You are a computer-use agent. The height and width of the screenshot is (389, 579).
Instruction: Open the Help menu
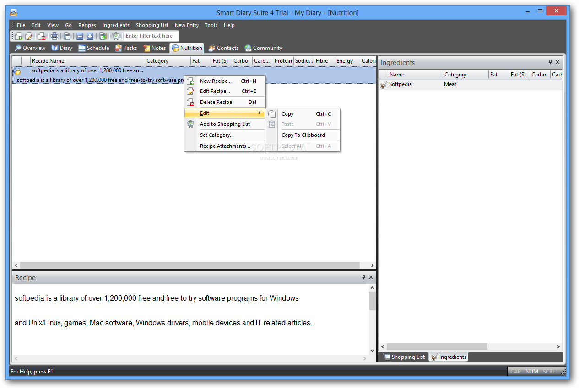click(229, 25)
